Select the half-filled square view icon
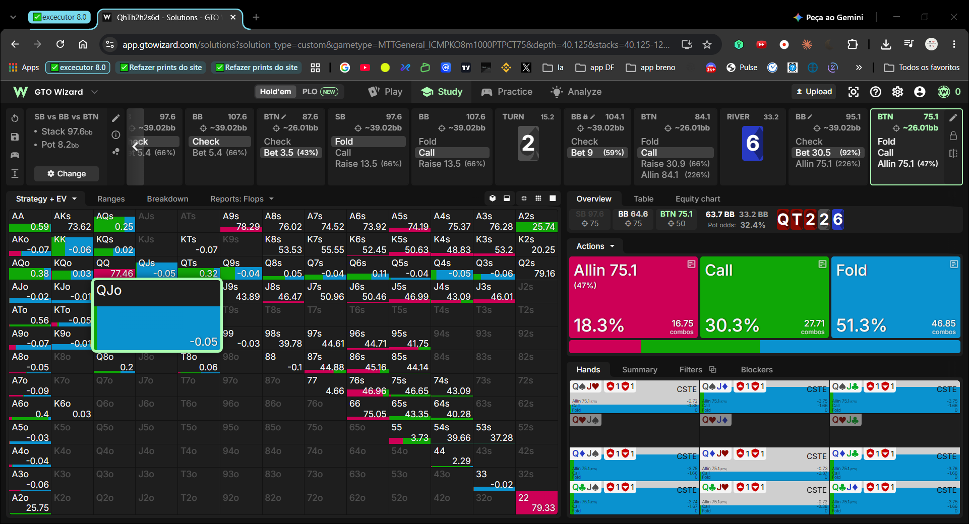This screenshot has height=524, width=969. coord(507,199)
